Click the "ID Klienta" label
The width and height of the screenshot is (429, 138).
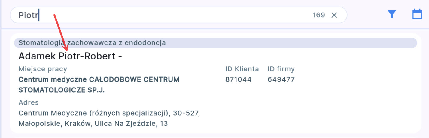242,69
